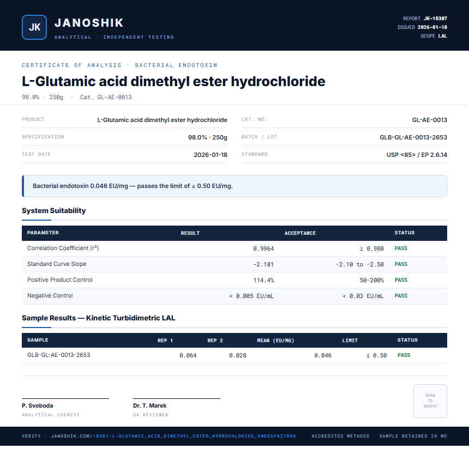Click the MEAN (EU/MG) column header
The width and height of the screenshot is (469, 461).
tap(275, 341)
